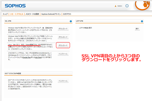This screenshot has height=101, width=152.
Task: Click 表示 button for L2TP shared key
Action: (137, 29)
